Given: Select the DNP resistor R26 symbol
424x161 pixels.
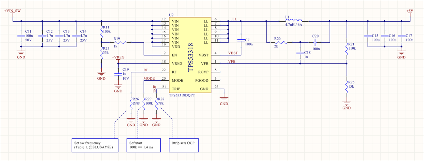Looking at the screenshot, I should coord(131,104).
